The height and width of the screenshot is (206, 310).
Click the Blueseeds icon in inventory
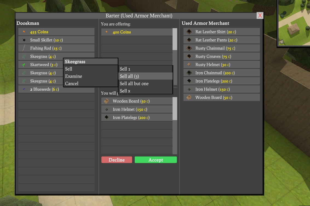pyautogui.click(x=24, y=89)
